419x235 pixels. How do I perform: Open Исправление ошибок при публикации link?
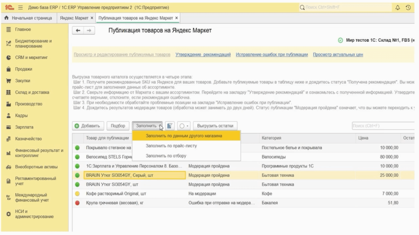(272, 55)
